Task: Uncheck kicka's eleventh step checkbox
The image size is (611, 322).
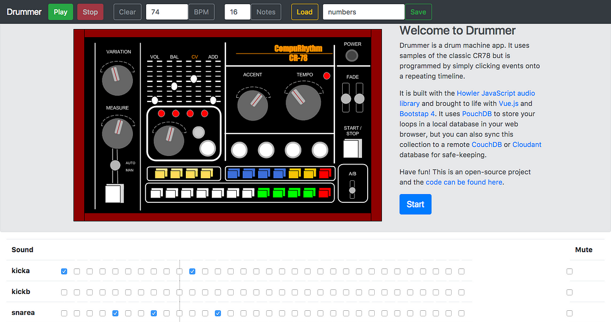Action: [192, 272]
